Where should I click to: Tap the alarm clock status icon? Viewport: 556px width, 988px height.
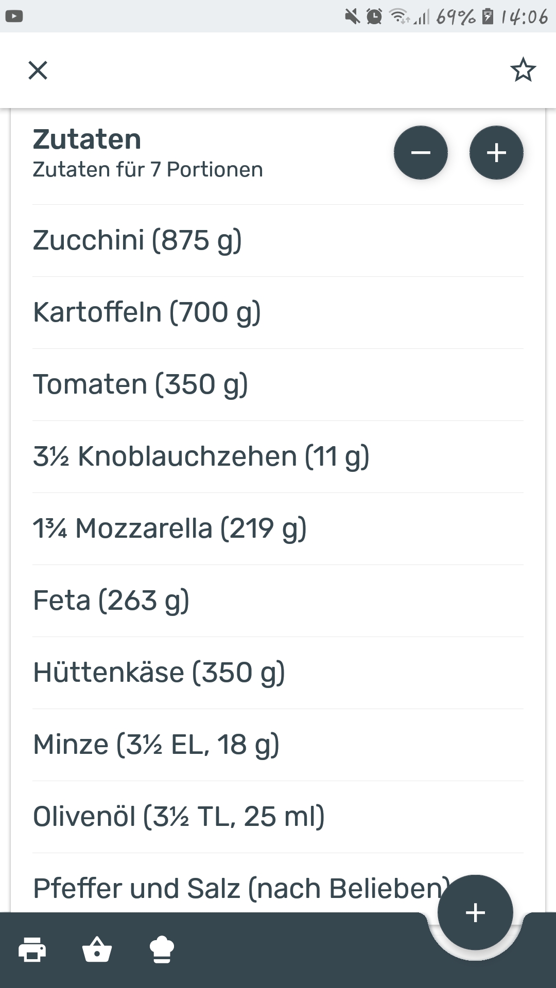pyautogui.click(x=374, y=17)
